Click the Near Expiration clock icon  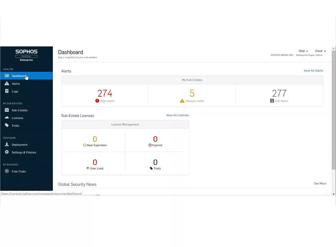click(85, 145)
